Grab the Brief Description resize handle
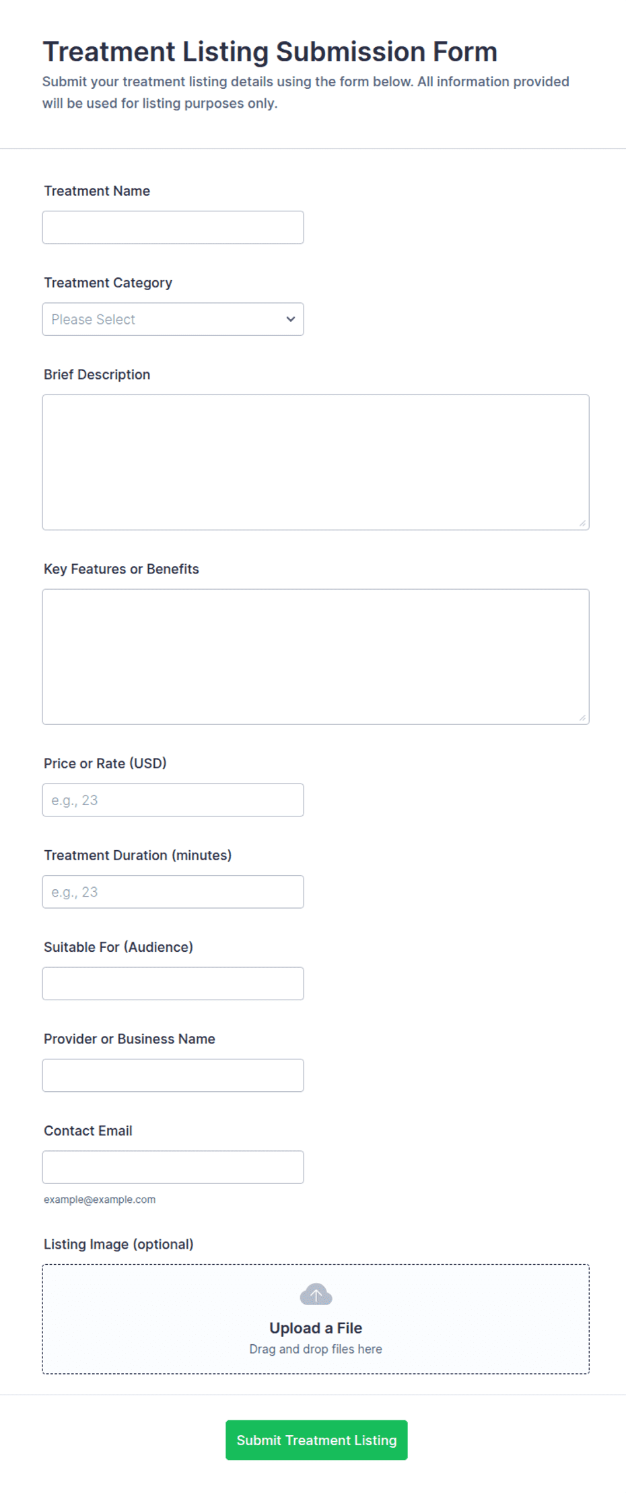The image size is (626, 1493). 582,523
